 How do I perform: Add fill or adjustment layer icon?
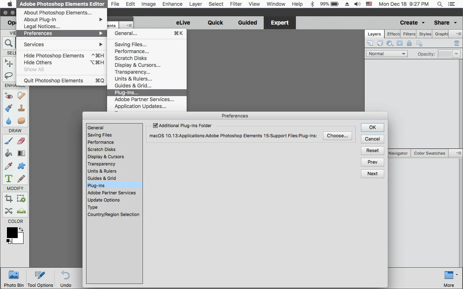click(x=390, y=43)
